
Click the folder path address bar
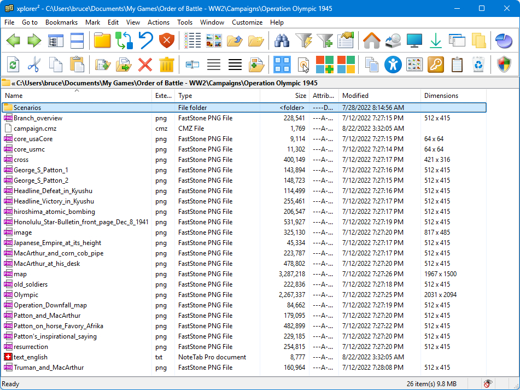pos(260,83)
